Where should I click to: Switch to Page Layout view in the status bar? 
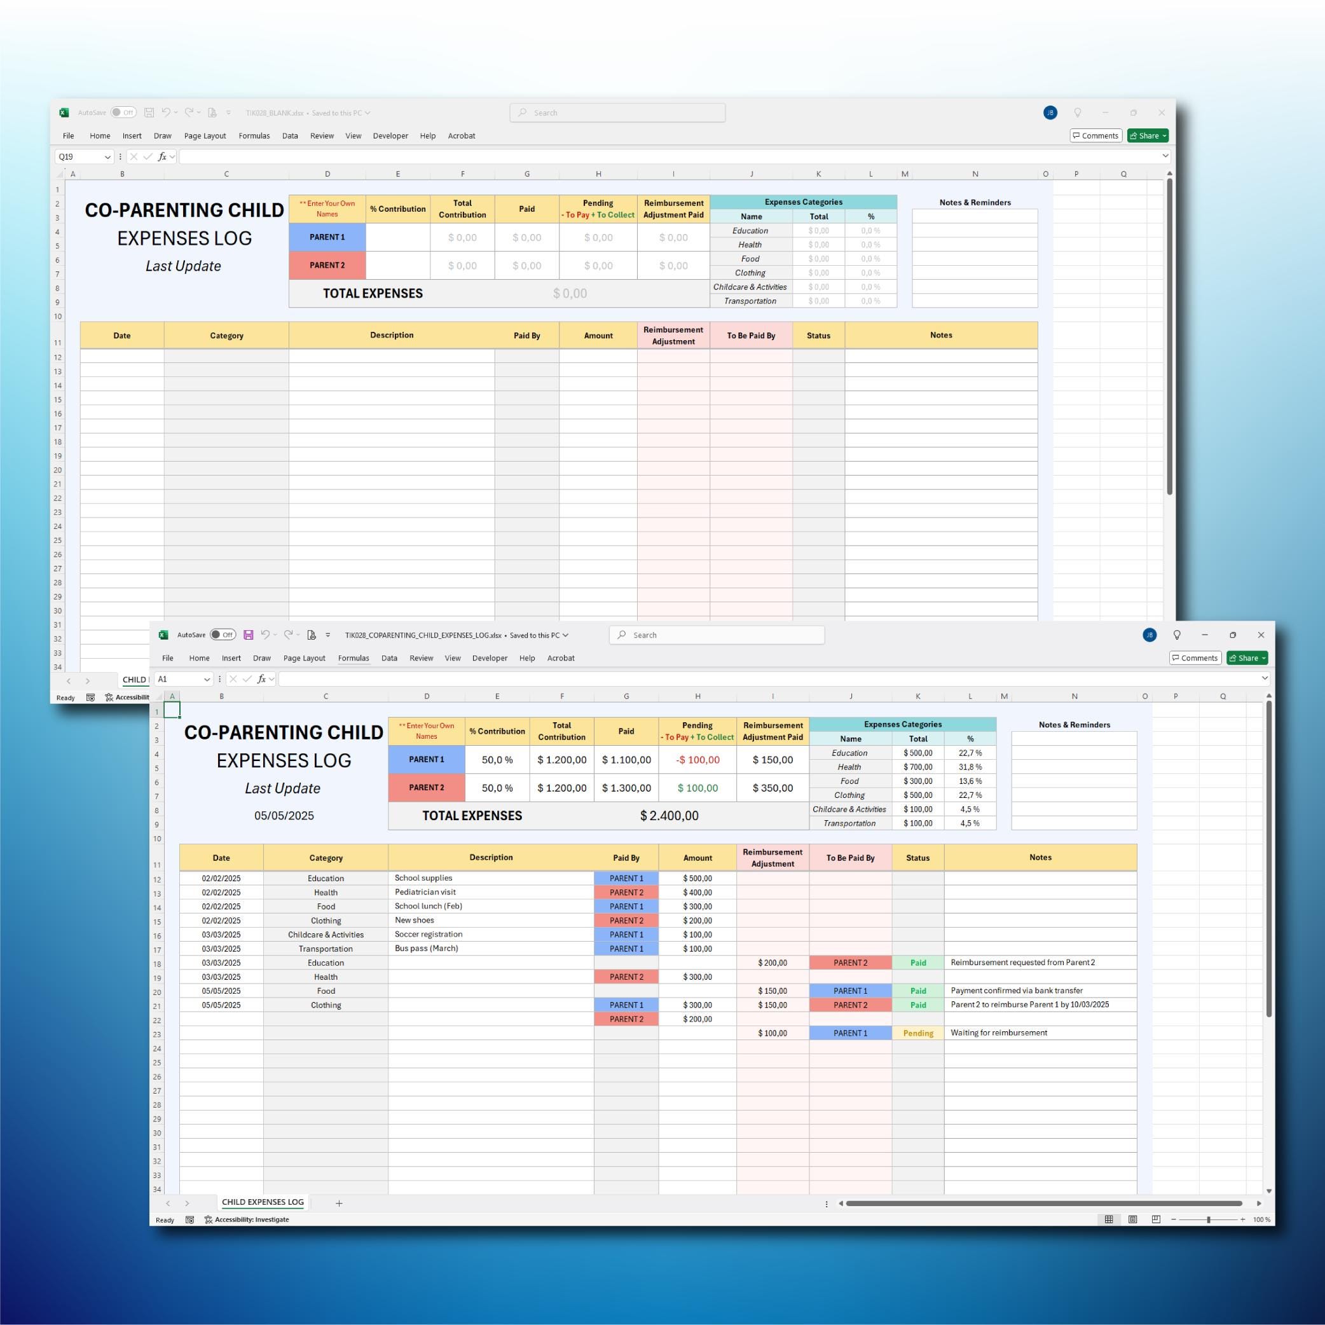1132,1219
